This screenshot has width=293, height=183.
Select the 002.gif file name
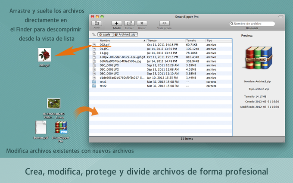tap(105, 45)
